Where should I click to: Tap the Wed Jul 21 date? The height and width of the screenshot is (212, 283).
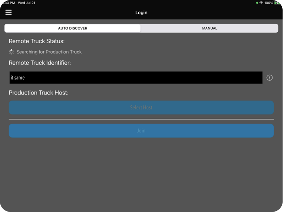(27, 3)
